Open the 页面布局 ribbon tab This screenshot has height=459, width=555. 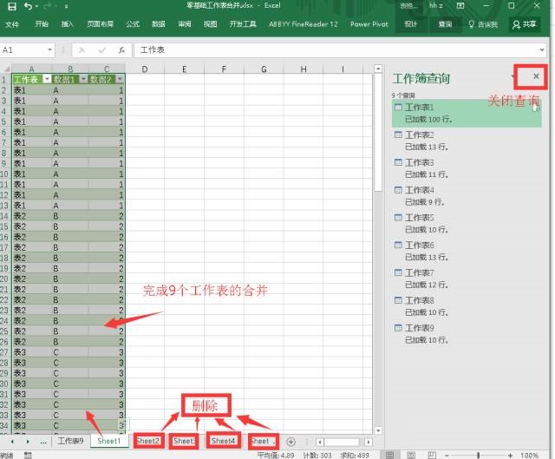tap(101, 24)
